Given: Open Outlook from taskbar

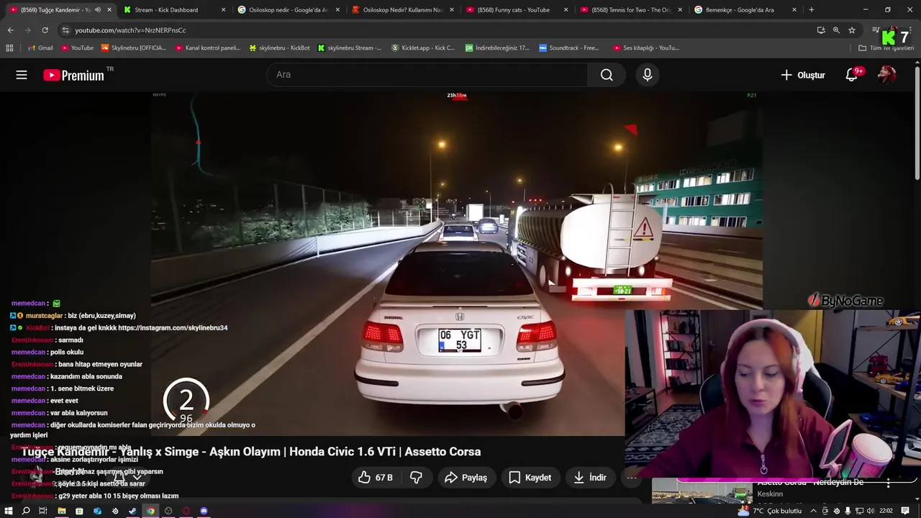Looking at the screenshot, I should pyautogui.click(x=97, y=511).
